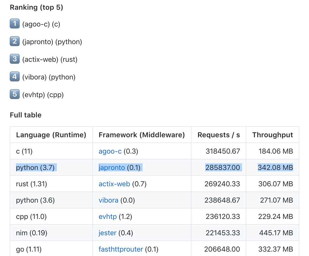The width and height of the screenshot is (309, 256).
Task: Click the Language (Runtime) column header
Action: click(x=51, y=135)
